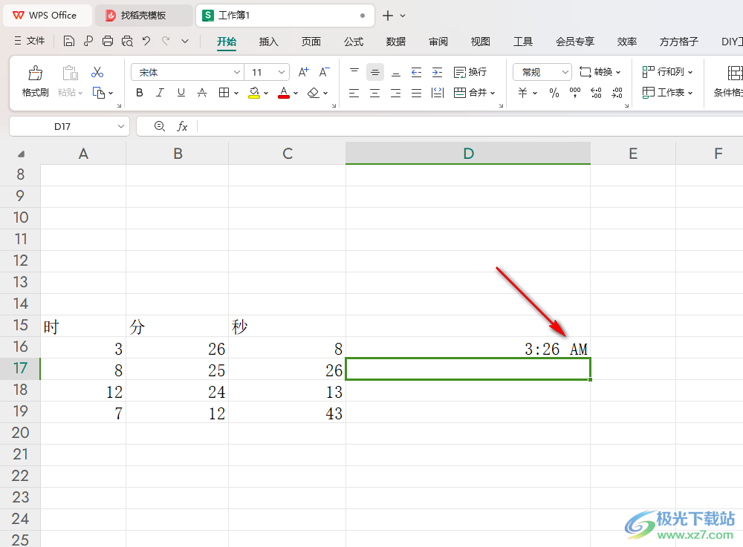Viewport: 743px width, 547px height.
Task: Expand the Merge (合并) dropdown
Action: (493, 94)
